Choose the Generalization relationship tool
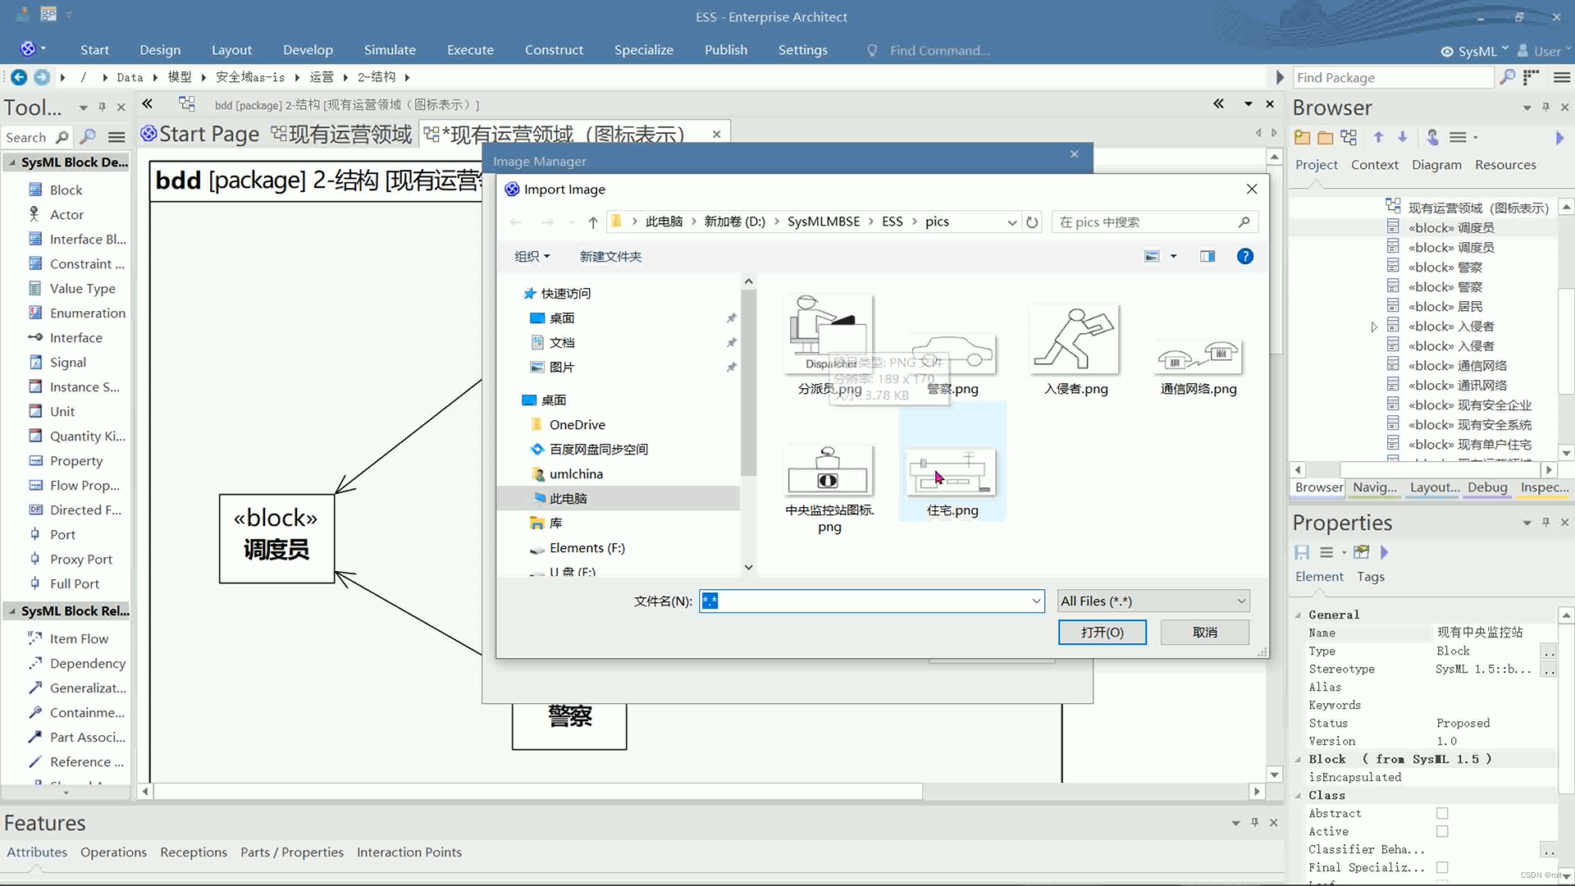This screenshot has width=1575, height=886. [87, 687]
